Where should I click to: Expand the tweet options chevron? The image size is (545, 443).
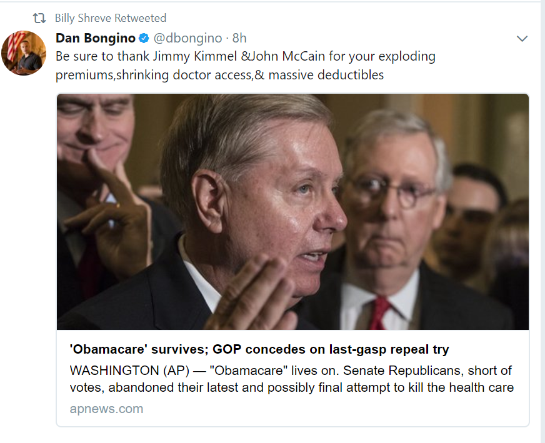(522, 39)
